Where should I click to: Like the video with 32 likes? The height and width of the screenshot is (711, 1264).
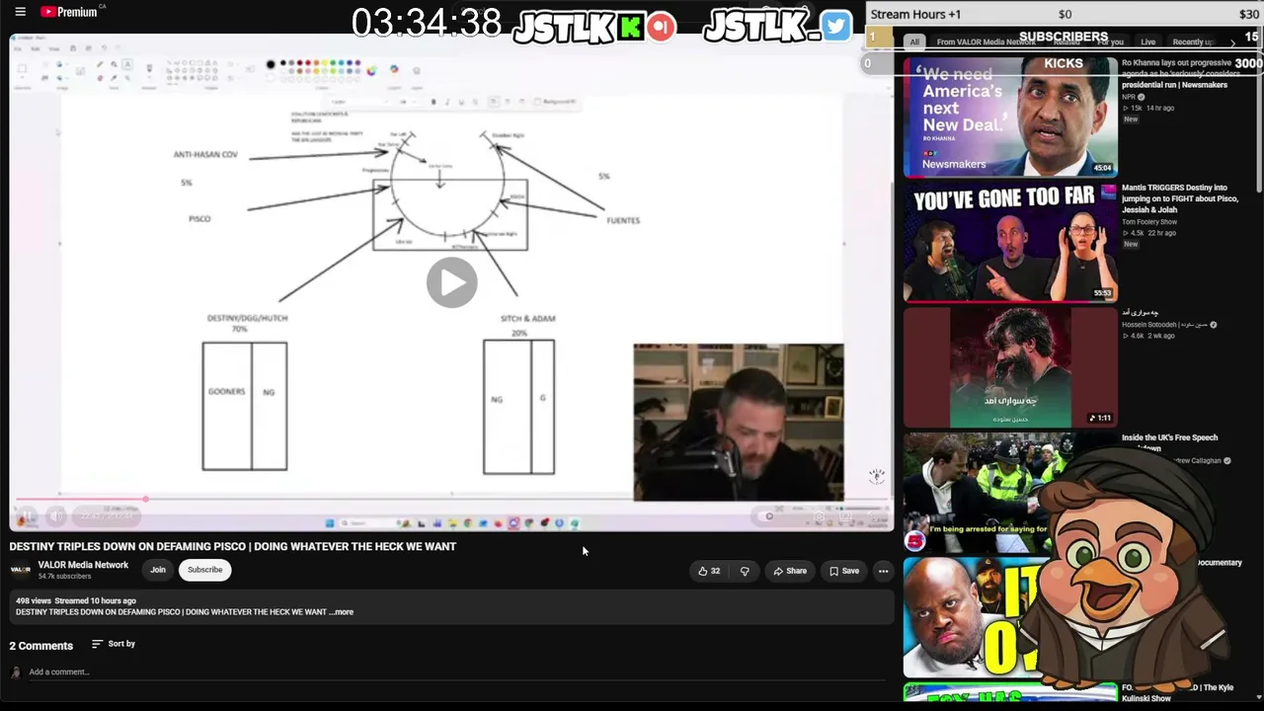coord(709,571)
